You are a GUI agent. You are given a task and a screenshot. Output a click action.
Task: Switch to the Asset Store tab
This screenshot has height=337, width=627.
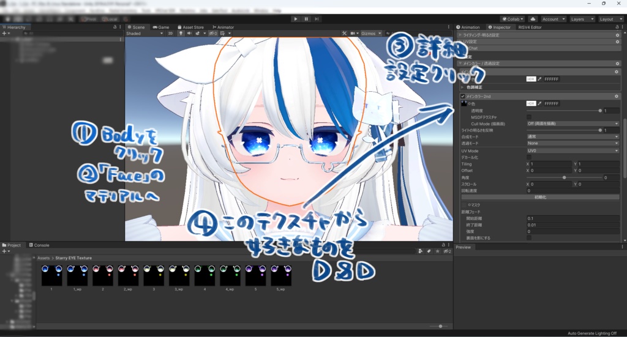190,27
